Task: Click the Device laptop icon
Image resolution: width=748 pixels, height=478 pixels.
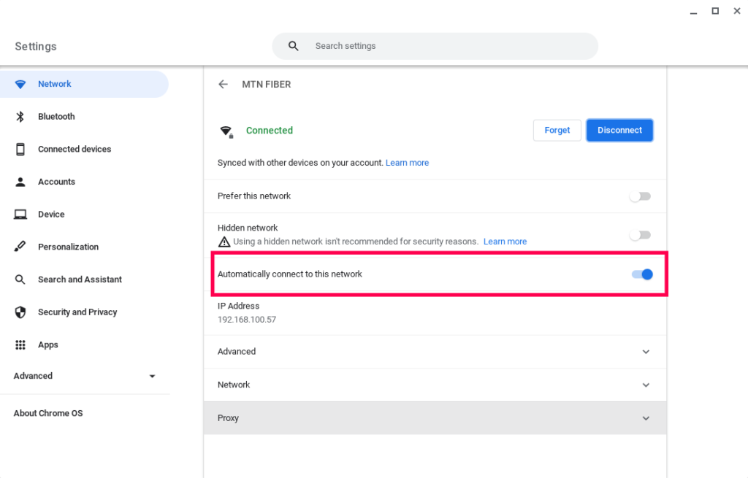Action: click(20, 215)
